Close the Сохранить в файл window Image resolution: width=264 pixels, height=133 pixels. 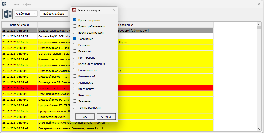click(259, 4)
